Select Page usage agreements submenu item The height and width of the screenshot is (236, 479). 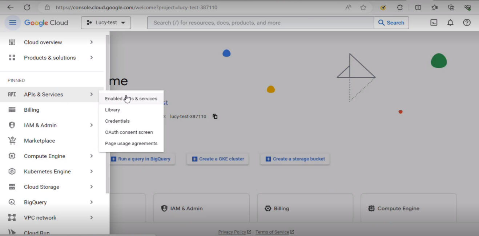point(131,144)
